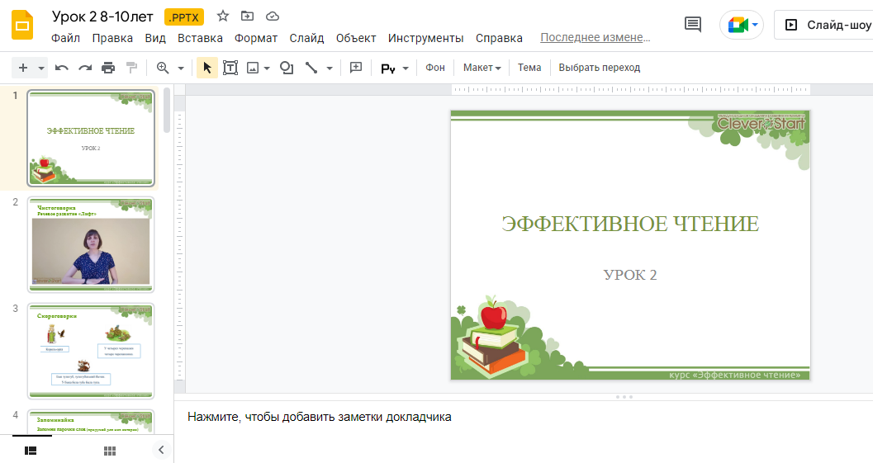Select slide 2 thumbnail Чистоговорка
Screen dimensions: 873x463
pos(91,244)
